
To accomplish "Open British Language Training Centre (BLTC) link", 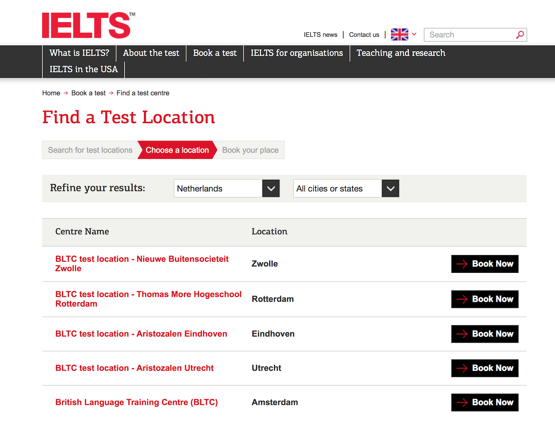I will click(137, 402).
